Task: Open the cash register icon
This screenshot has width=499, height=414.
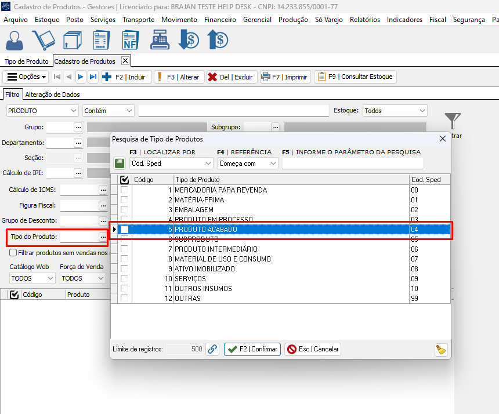Action: point(160,41)
